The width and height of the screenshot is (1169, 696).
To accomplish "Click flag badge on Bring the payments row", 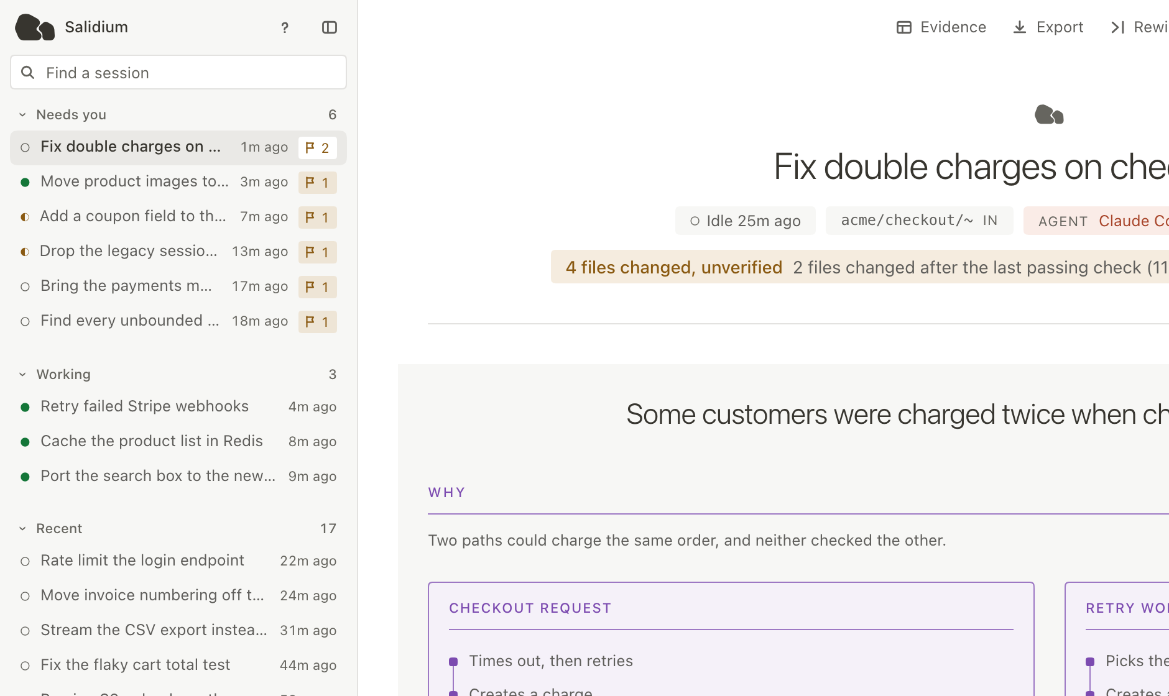I will 318,287.
